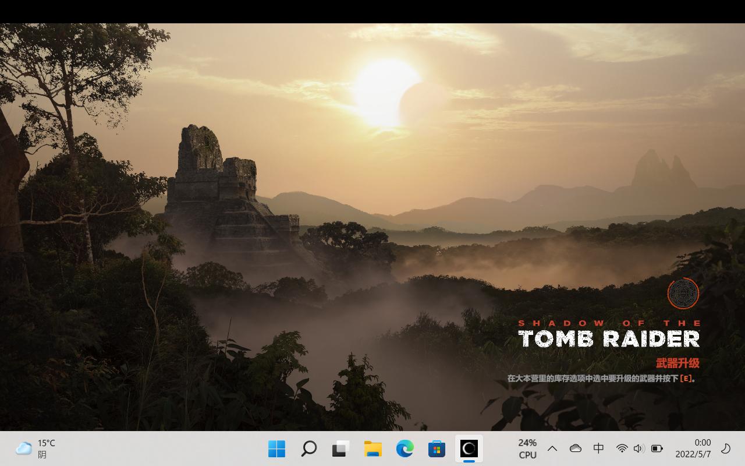The height and width of the screenshot is (466, 745).
Task: Click the running game icon in taskbar
Action: click(469, 449)
